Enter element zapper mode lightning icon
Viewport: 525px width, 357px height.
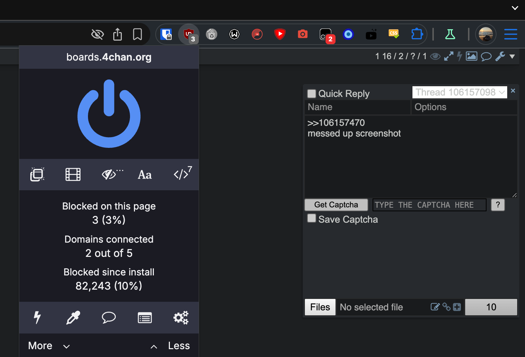37,317
